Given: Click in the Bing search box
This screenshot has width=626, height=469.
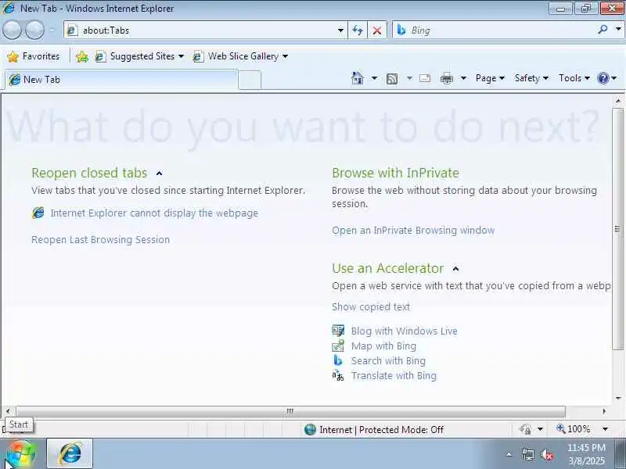Looking at the screenshot, I should (501, 30).
